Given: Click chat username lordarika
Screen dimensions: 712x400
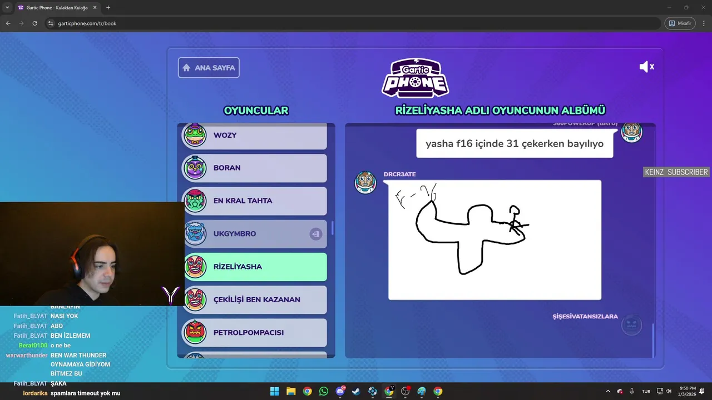Looking at the screenshot, I should point(35,393).
